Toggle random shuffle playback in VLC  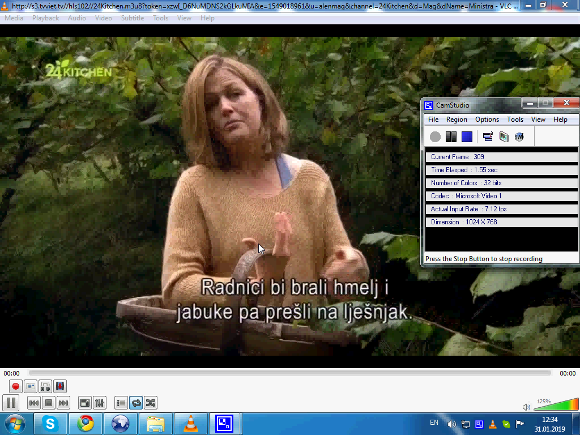point(151,403)
